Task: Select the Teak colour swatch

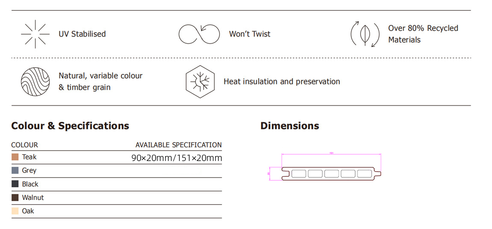Action: point(15,157)
